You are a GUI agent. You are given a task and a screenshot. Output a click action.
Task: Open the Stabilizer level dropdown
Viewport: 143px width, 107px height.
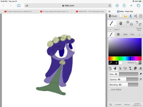point(139,63)
